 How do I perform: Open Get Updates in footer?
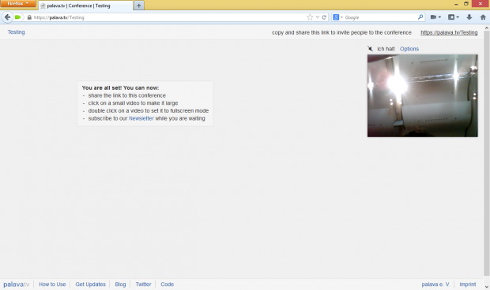[90, 284]
